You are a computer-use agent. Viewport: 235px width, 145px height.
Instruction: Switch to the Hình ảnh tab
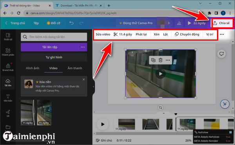33,68
